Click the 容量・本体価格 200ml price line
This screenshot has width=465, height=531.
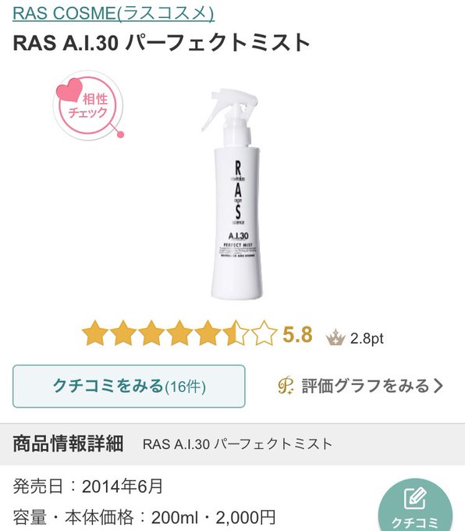pyautogui.click(x=144, y=518)
